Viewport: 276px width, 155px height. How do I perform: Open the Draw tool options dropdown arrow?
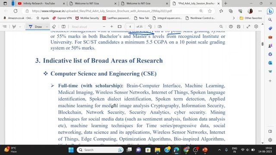47,27
